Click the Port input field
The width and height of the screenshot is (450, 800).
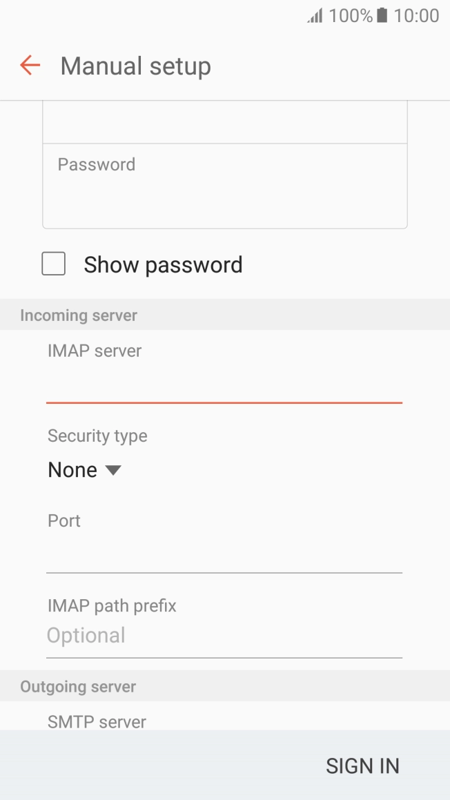[224, 552]
